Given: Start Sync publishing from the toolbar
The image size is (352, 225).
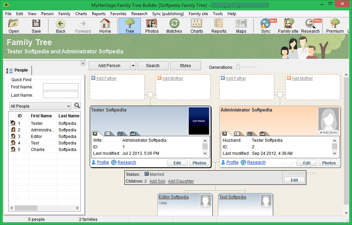Looking at the screenshot, I should [265, 24].
